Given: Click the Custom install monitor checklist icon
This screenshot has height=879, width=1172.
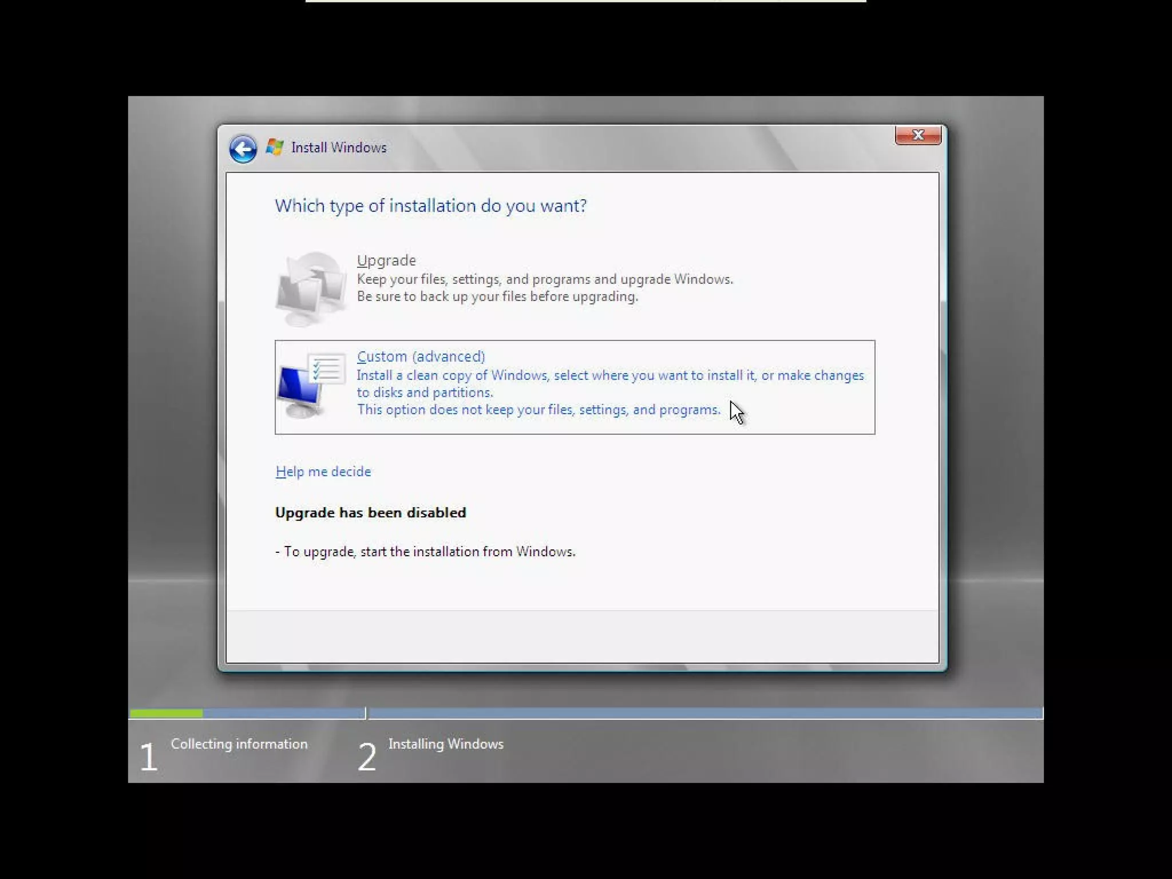Looking at the screenshot, I should 311,385.
